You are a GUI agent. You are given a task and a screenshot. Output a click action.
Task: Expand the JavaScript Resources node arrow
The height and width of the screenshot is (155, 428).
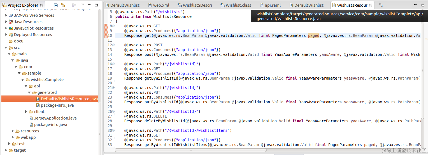click(6, 28)
